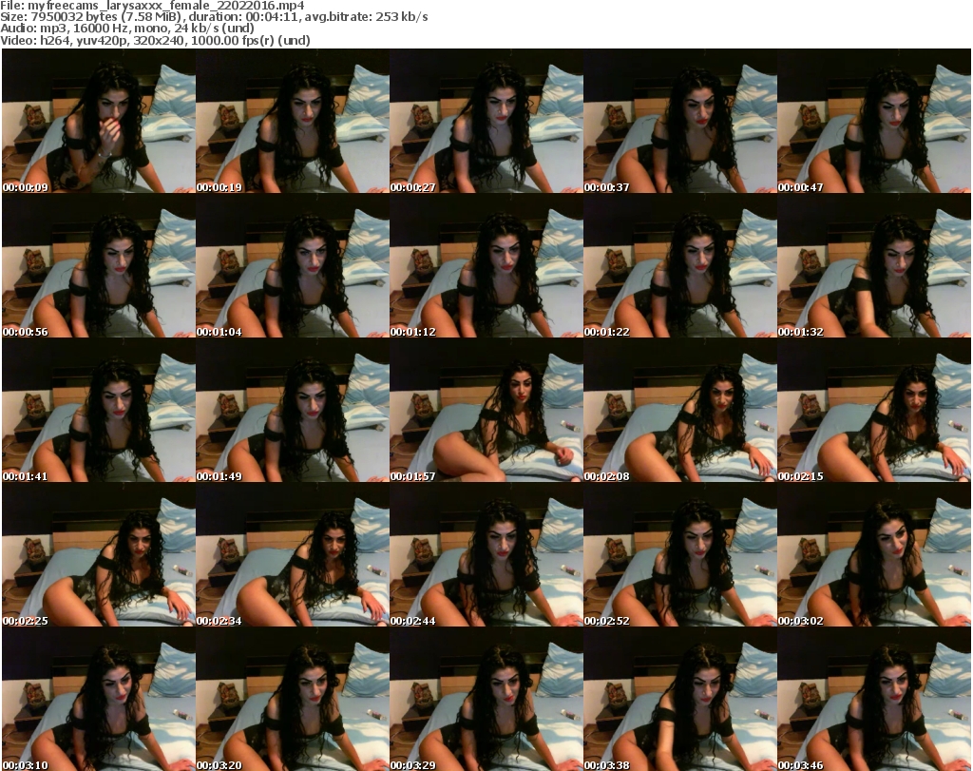Click the thumbnail frame stamped 00:00:37
The image size is (973, 771).
point(680,121)
